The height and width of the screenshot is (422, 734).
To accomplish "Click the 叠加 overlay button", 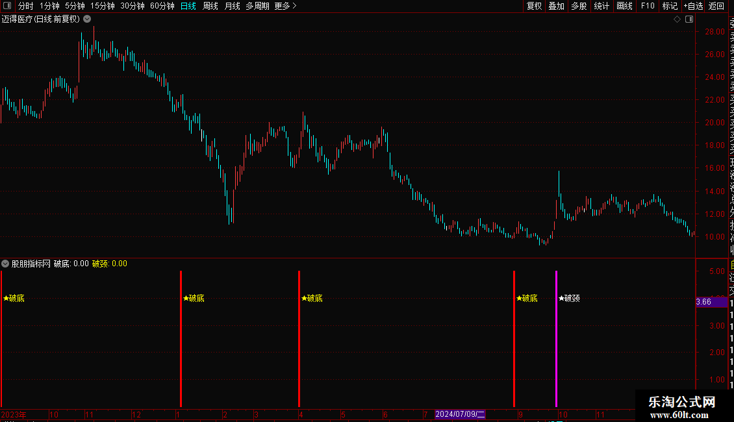I will 557,6.
